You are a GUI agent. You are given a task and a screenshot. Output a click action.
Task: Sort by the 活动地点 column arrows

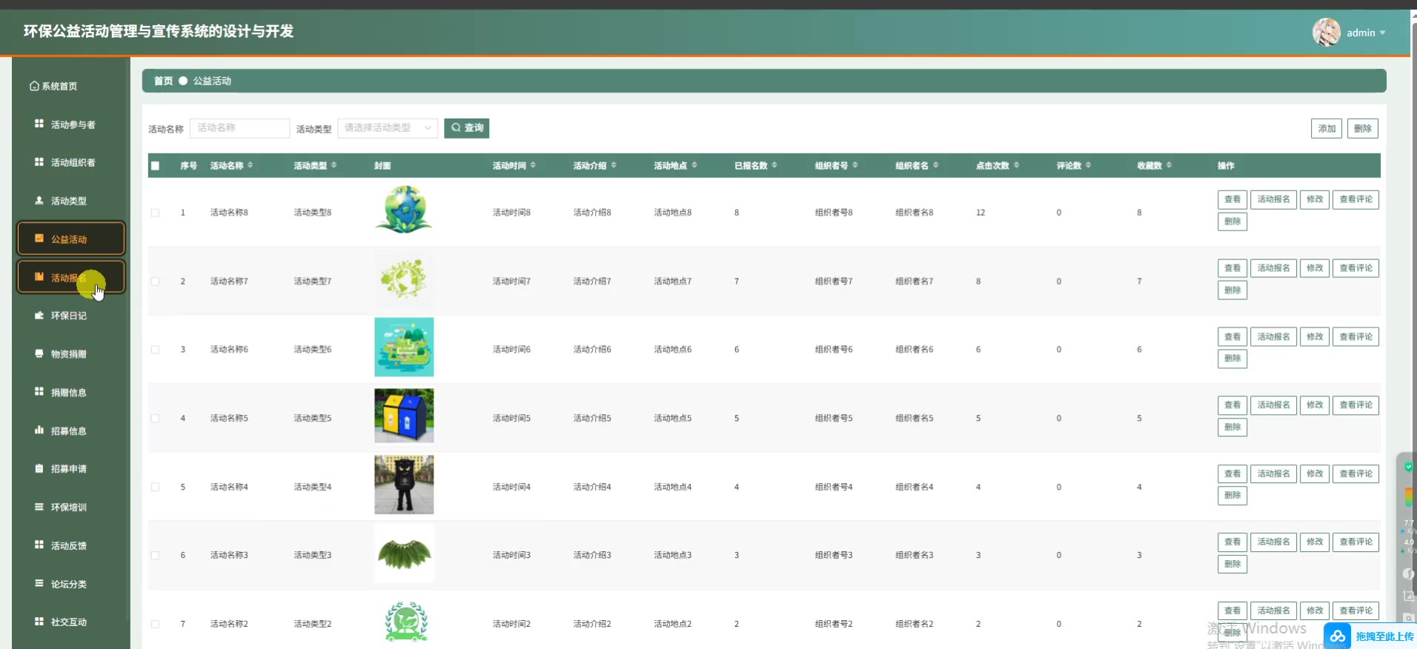click(x=694, y=165)
